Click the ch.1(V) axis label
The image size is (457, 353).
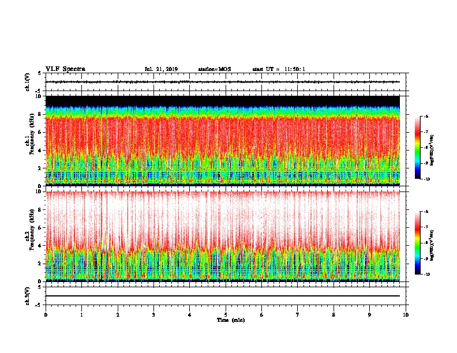[27, 82]
